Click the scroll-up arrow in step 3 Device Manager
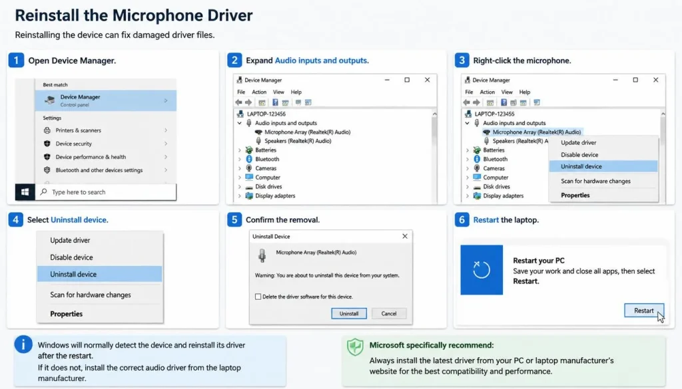 pos(663,114)
